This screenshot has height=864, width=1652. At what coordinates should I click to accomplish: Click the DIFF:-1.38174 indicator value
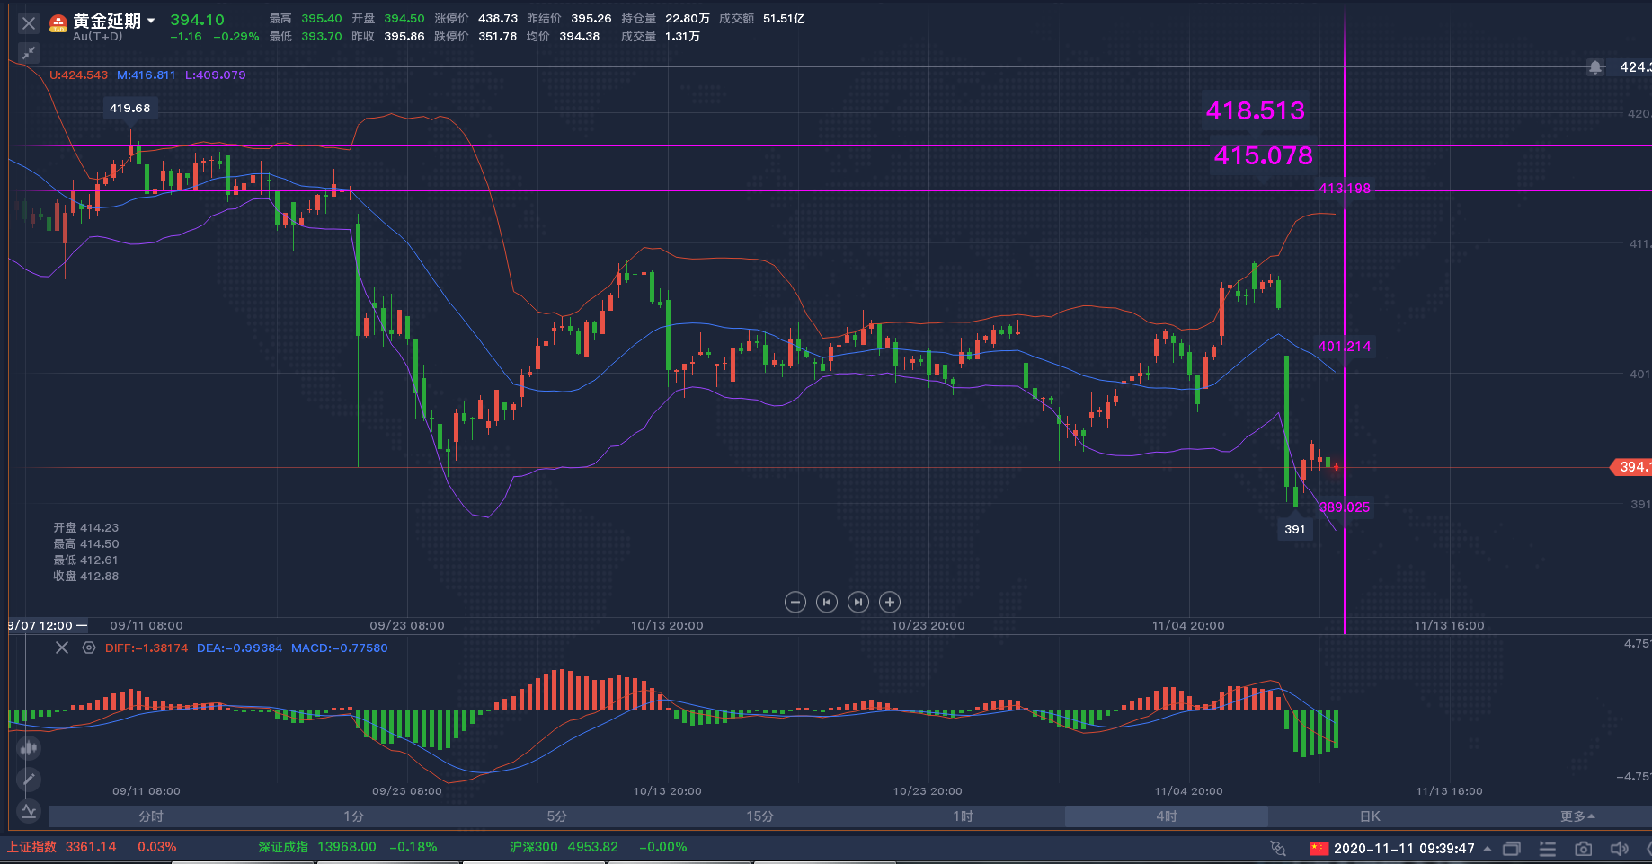click(x=147, y=648)
